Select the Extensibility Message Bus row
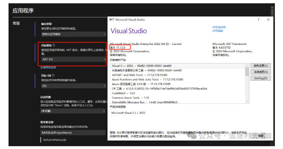 (x=177, y=102)
